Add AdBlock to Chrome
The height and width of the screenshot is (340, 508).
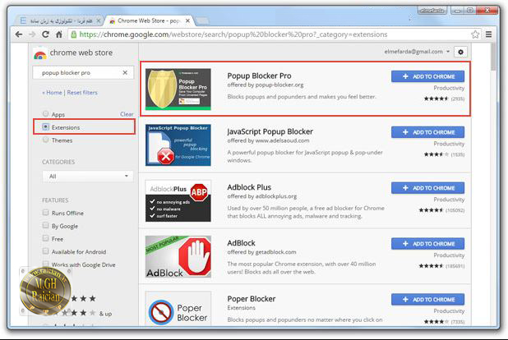click(427, 244)
